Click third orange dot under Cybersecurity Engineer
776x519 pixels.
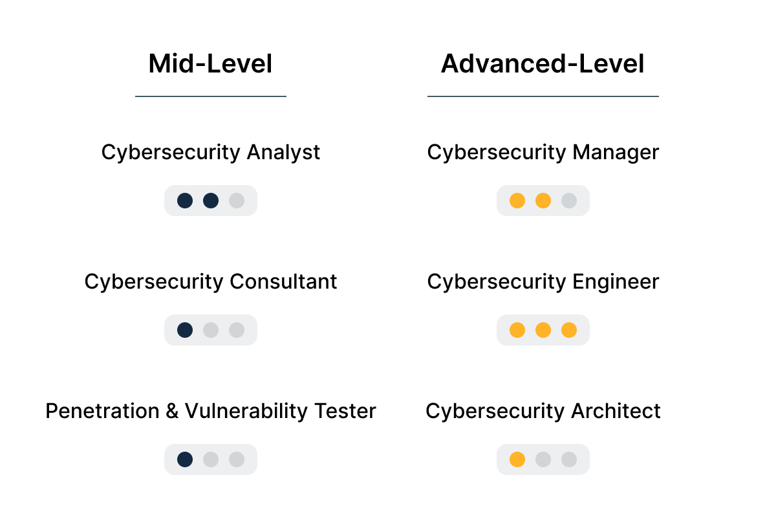tap(569, 330)
